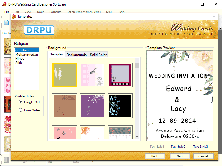Click the Back button
Viewport: 222px width, 166px height.
tap(155, 156)
